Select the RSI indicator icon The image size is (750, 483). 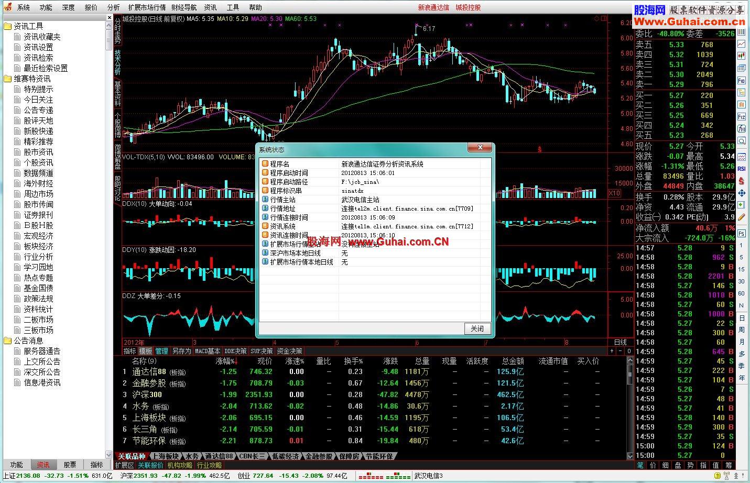(x=742, y=168)
